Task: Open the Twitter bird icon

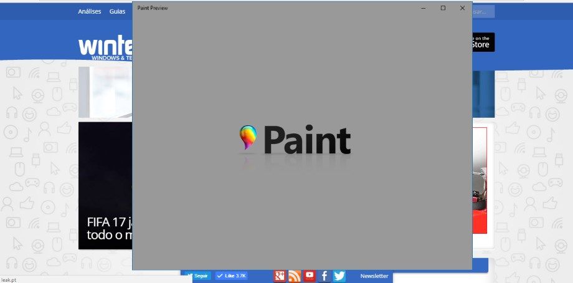Action: pyautogui.click(x=339, y=276)
